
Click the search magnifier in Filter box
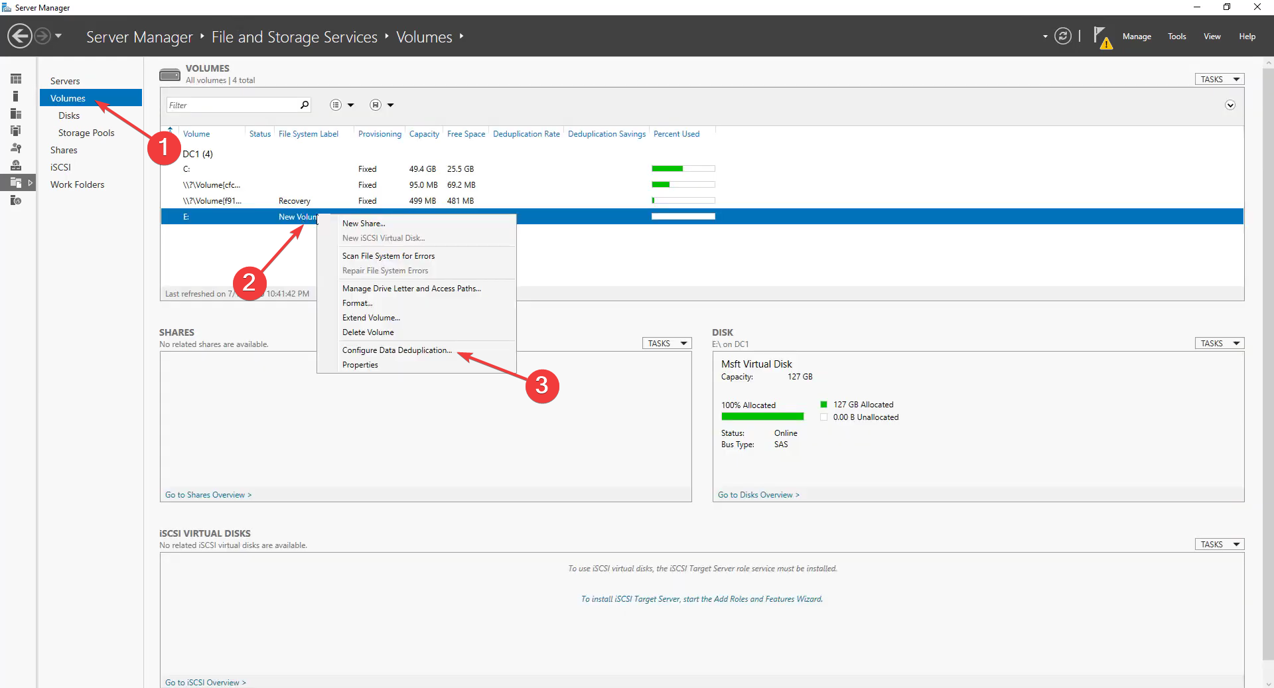[305, 105]
